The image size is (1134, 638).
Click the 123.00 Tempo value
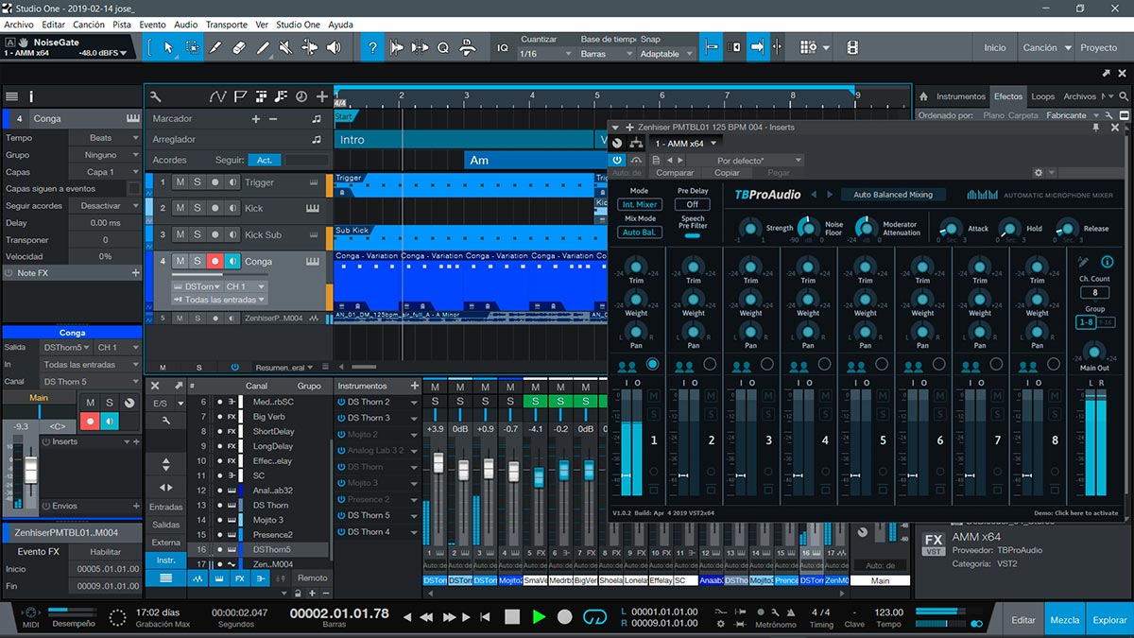[x=888, y=612]
